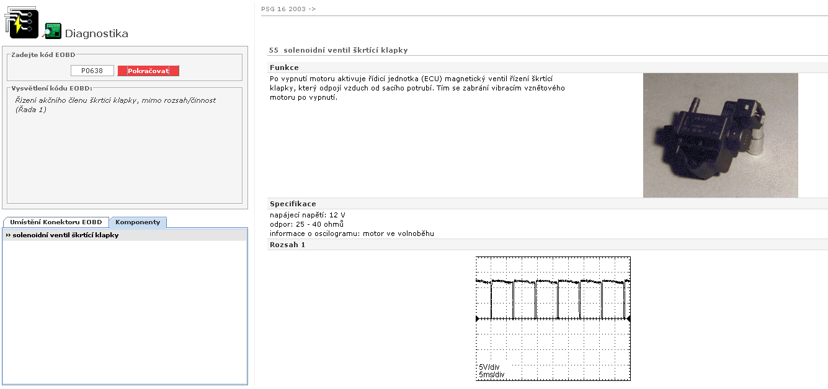Click the Specifikace section header
Screen dimensions: 828x389
293,204
